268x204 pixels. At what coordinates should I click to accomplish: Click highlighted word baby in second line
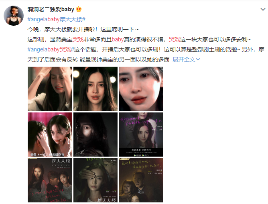(118, 39)
